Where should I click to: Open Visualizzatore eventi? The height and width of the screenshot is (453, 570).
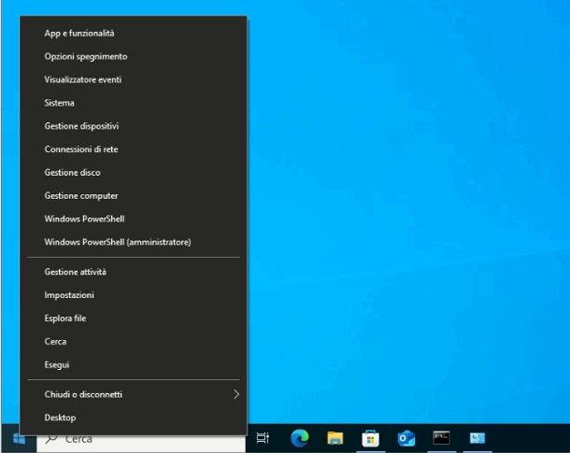[x=134, y=80]
